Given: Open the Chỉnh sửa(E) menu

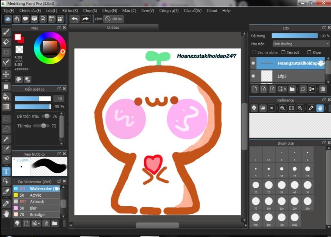Looking at the screenshot, I should (x=30, y=11).
